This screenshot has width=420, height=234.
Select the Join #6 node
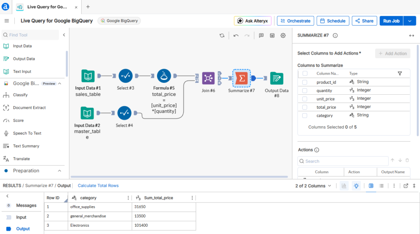(208, 78)
